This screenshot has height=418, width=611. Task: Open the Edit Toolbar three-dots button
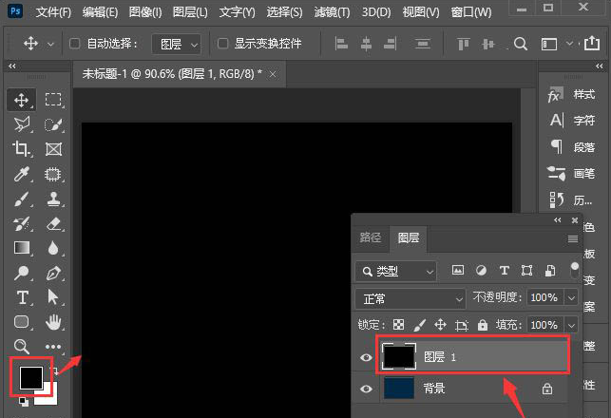tap(53, 347)
